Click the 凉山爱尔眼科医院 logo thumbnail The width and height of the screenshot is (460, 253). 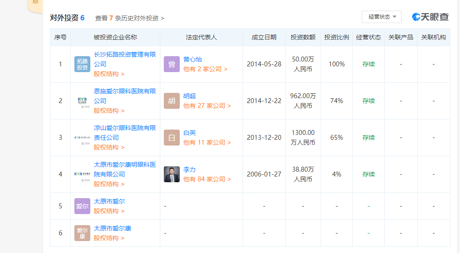pos(82,138)
